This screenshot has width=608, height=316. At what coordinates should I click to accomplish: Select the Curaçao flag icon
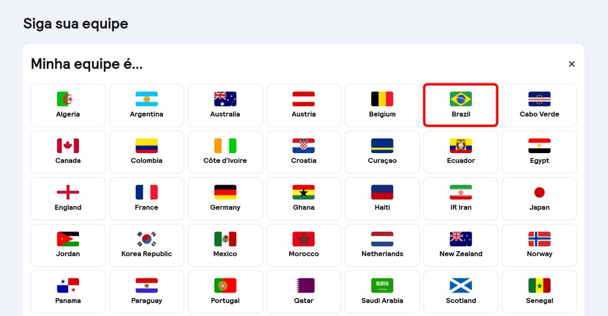pos(382,146)
